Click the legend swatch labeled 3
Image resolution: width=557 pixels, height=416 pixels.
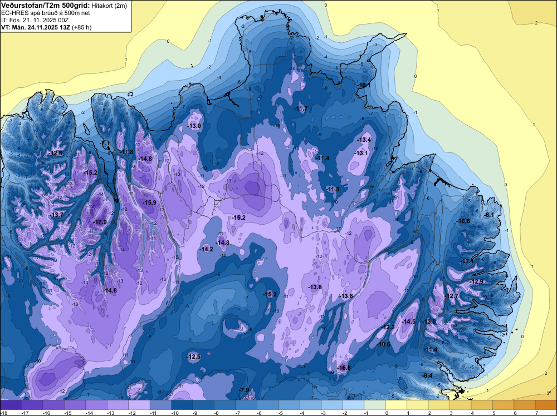(x=461, y=405)
